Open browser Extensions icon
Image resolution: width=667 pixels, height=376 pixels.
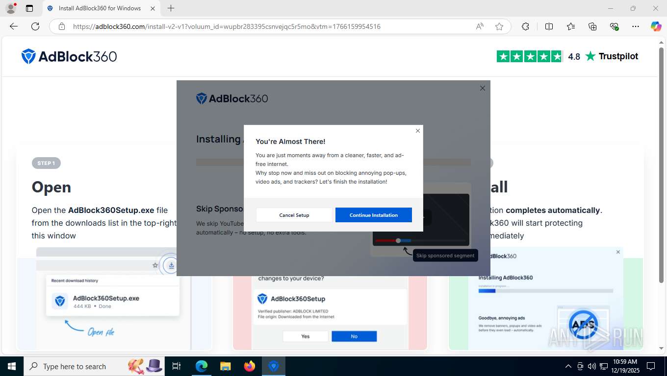coord(525,26)
